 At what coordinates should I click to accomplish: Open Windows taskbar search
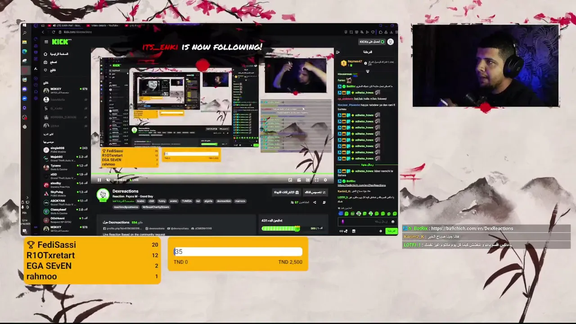(24, 33)
